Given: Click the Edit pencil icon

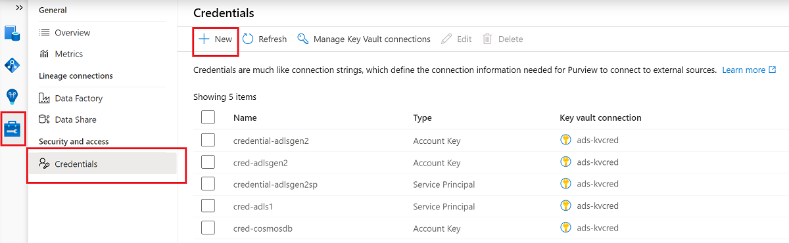Looking at the screenshot, I should [446, 39].
